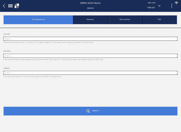Image resolution: width=181 pixels, height=132 pixels.
Task: Click the document switch icon in header
Action: 17,6
